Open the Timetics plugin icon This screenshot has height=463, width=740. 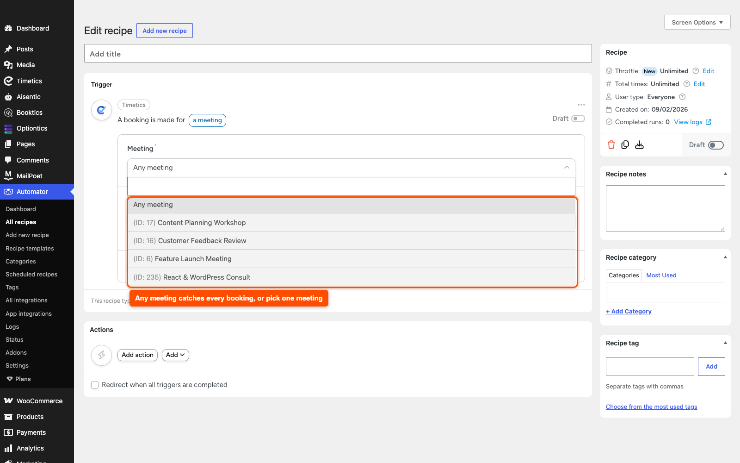pyautogui.click(x=8, y=81)
